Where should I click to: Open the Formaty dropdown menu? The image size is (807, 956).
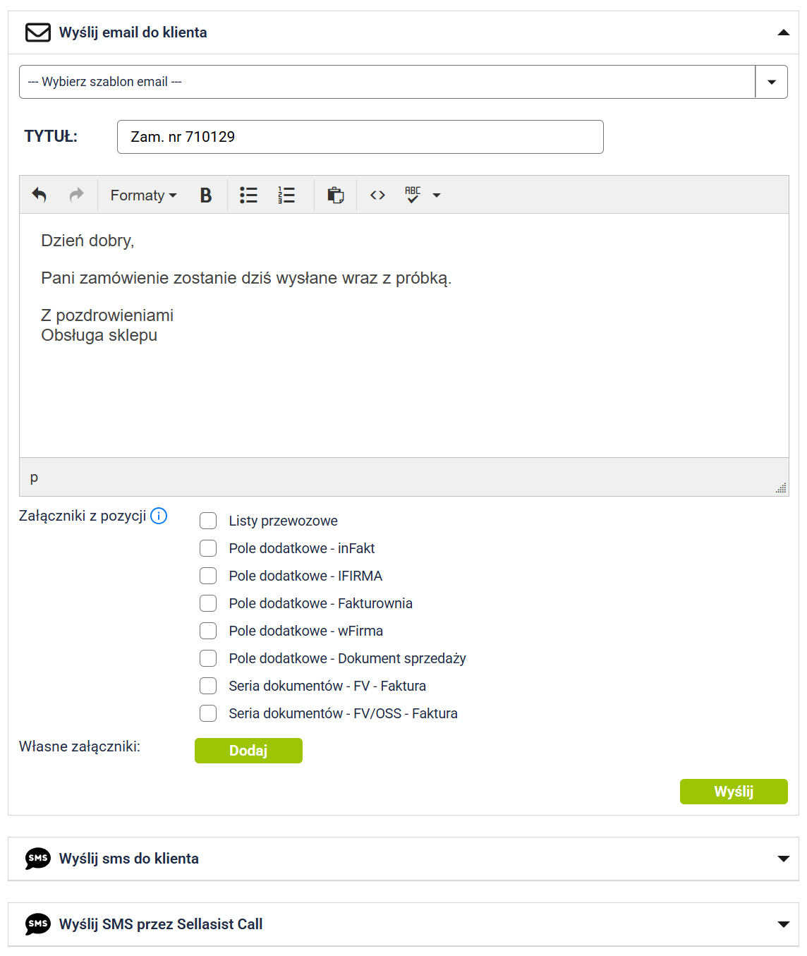pos(143,195)
